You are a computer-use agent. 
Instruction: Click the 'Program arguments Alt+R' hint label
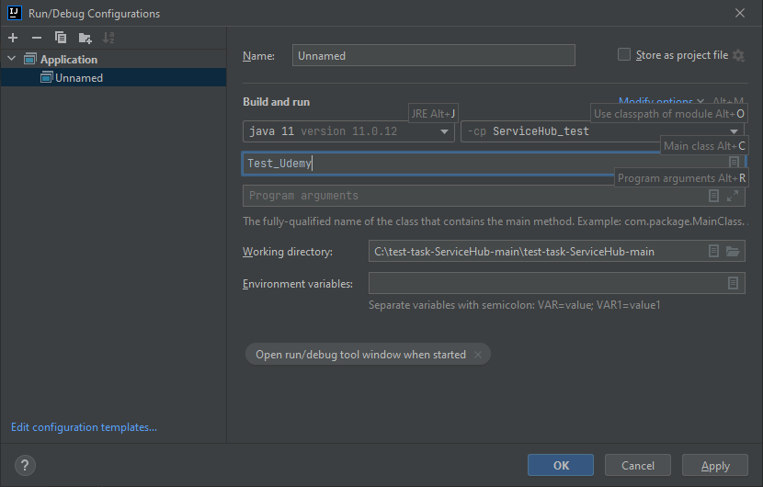coord(681,178)
